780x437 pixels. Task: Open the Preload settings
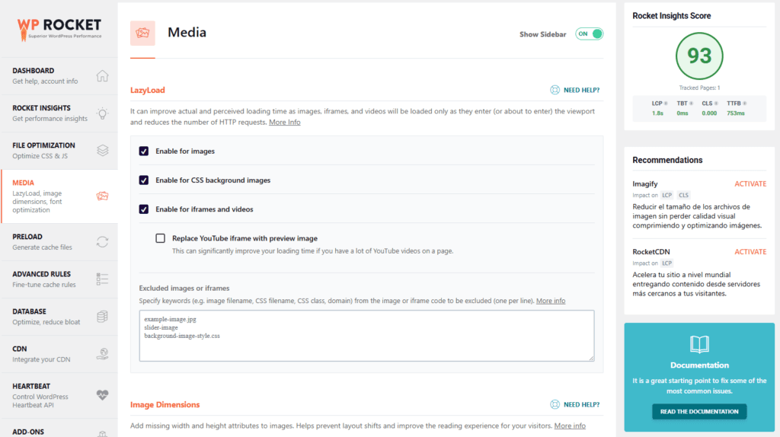pyautogui.click(x=59, y=241)
